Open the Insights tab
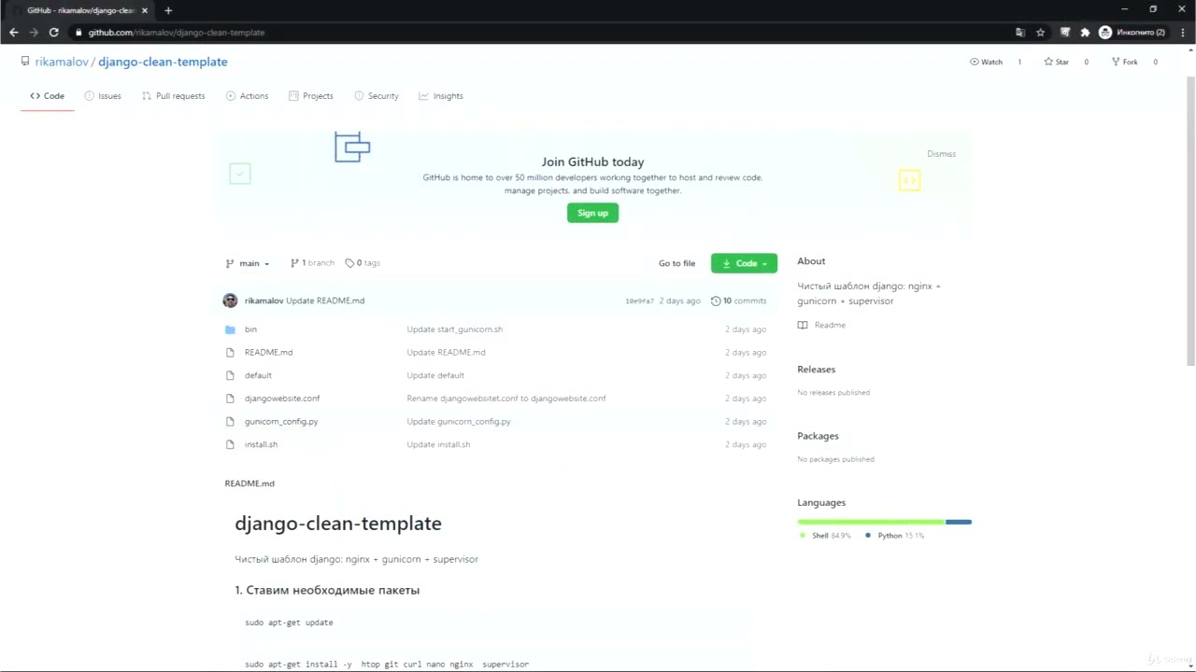 pyautogui.click(x=441, y=96)
